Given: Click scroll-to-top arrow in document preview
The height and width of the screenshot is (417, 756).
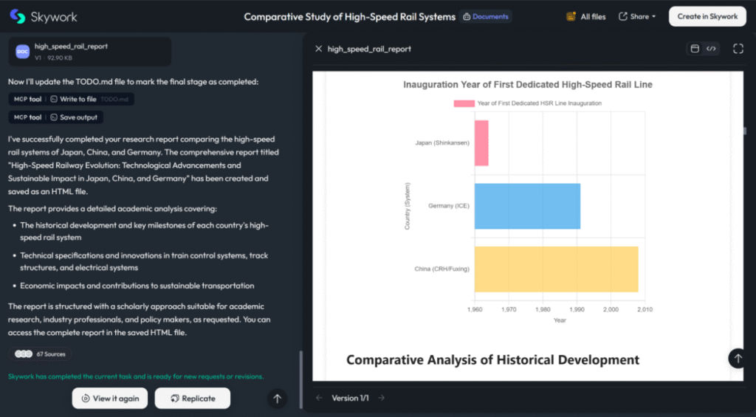Looking at the screenshot, I should (737, 358).
